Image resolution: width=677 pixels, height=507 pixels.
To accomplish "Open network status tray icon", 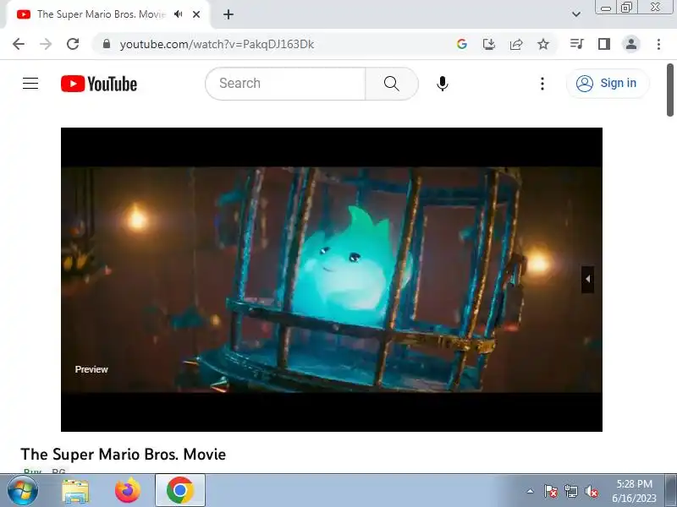I will (570, 491).
